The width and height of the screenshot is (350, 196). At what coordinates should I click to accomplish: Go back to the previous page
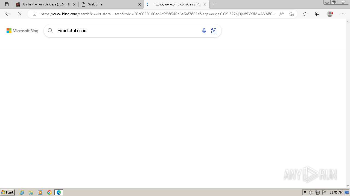tap(8, 14)
